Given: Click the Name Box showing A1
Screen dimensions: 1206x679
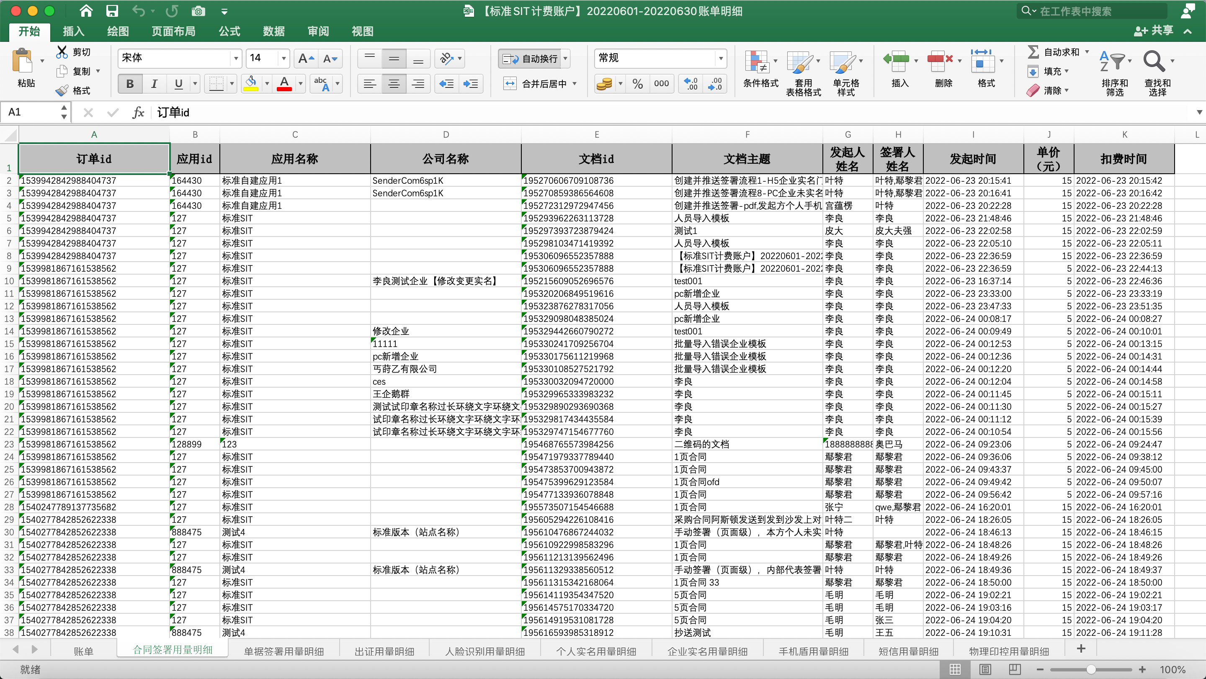Looking at the screenshot, I should (30, 112).
